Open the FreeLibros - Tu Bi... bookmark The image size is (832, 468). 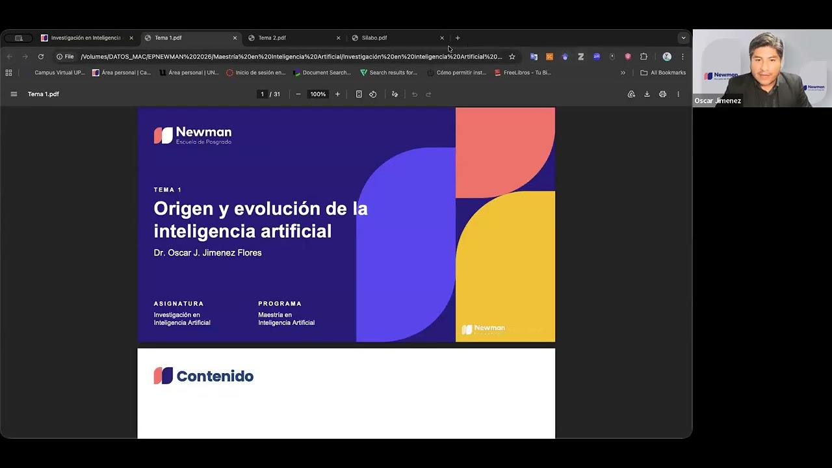click(x=523, y=73)
